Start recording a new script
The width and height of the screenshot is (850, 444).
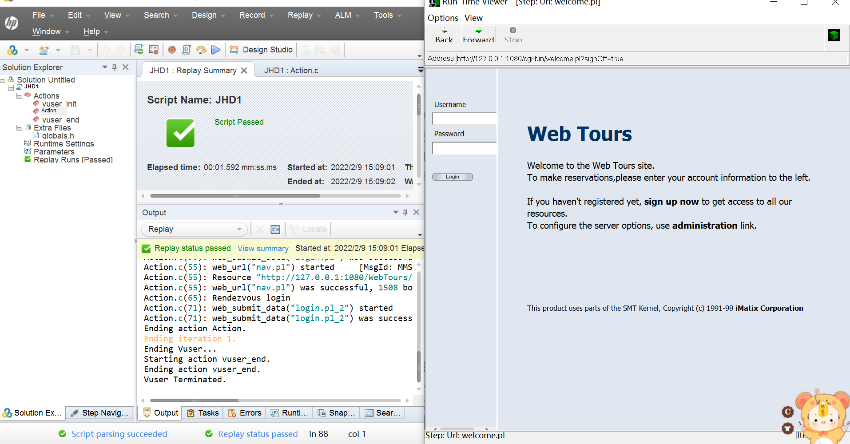(171, 50)
